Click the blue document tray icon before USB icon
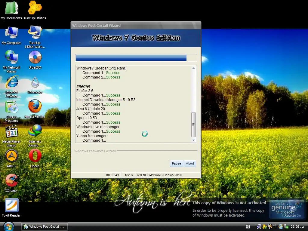The height and width of the screenshot is (231, 308). (x=281, y=227)
